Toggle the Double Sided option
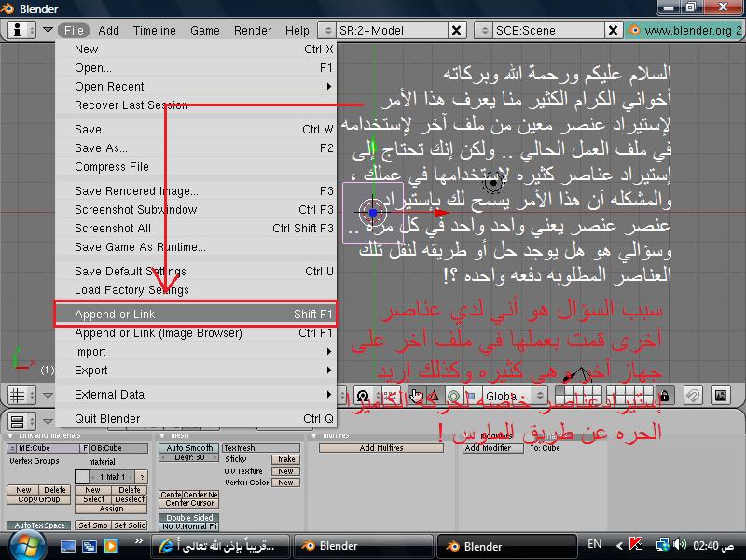The image size is (746, 560). [x=189, y=518]
